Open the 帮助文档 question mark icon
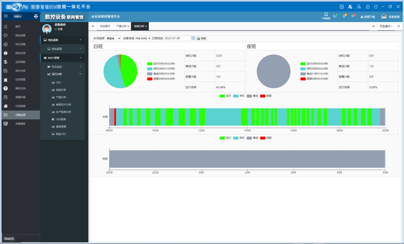404x244 pixels. pos(5,88)
